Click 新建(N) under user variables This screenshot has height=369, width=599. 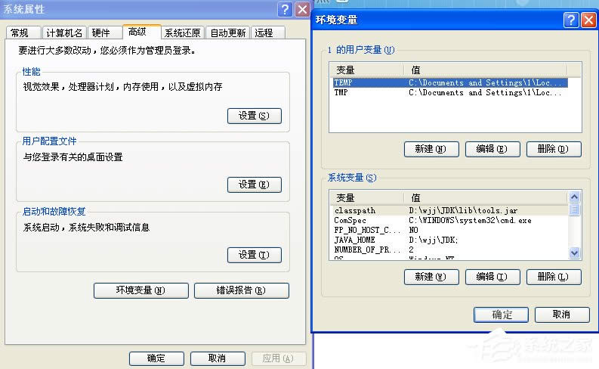click(431, 149)
